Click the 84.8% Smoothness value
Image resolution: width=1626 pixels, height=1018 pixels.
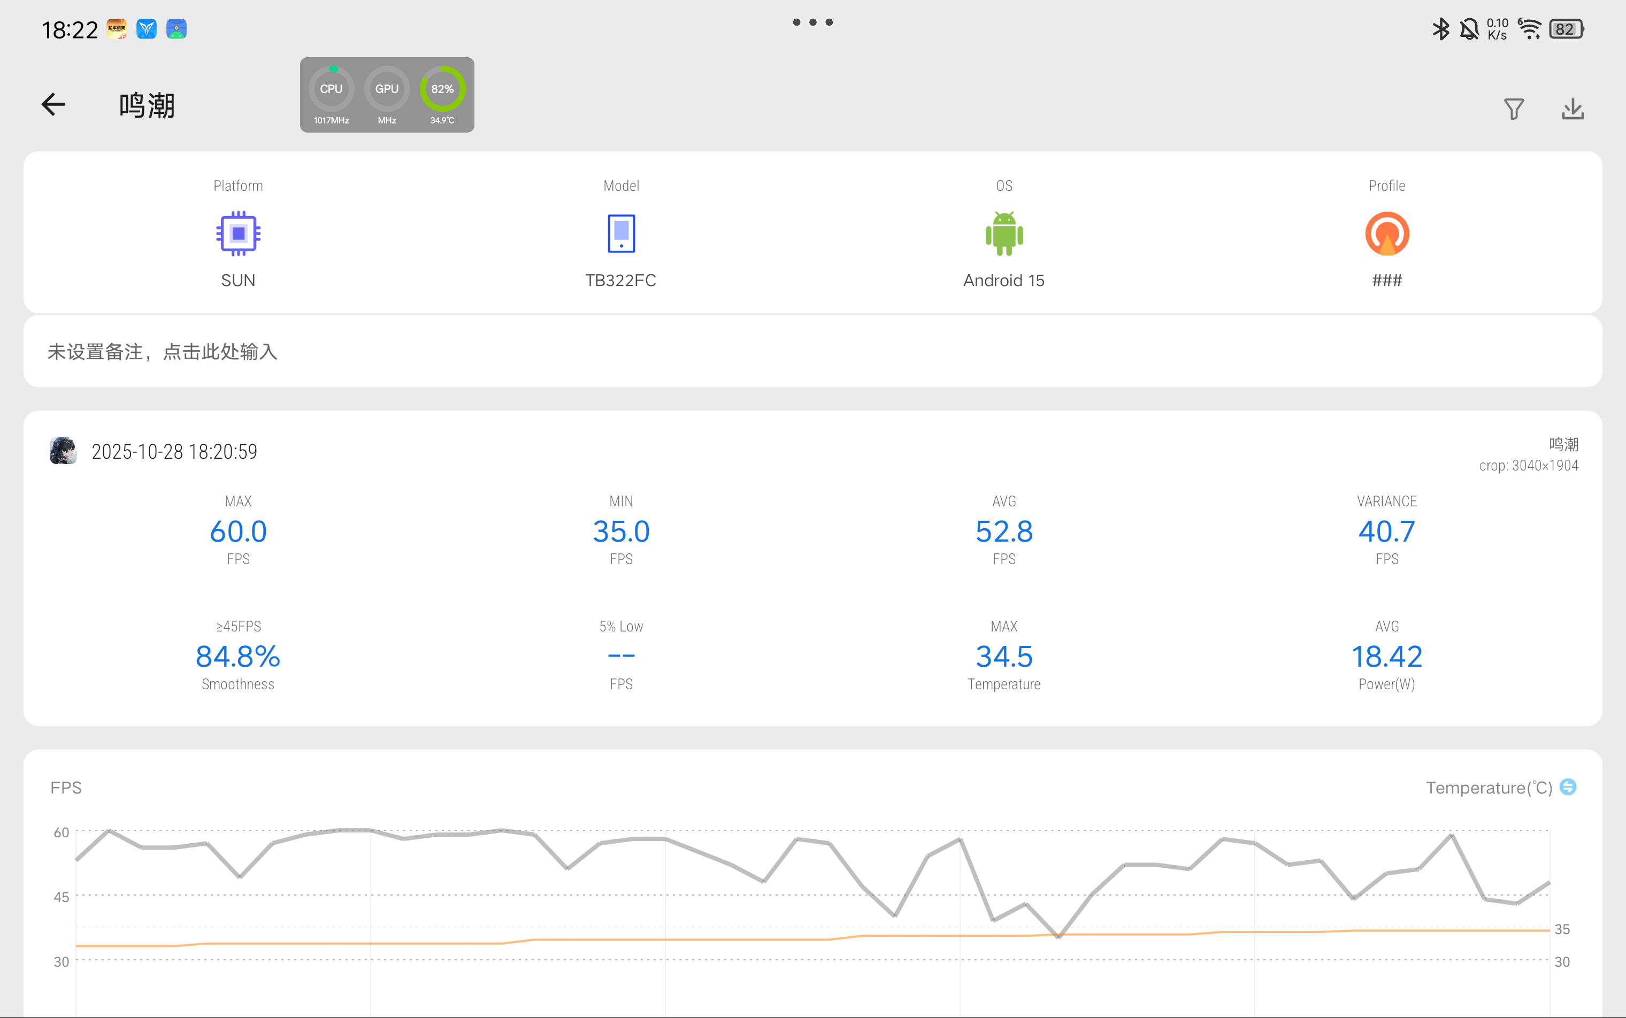(x=239, y=657)
